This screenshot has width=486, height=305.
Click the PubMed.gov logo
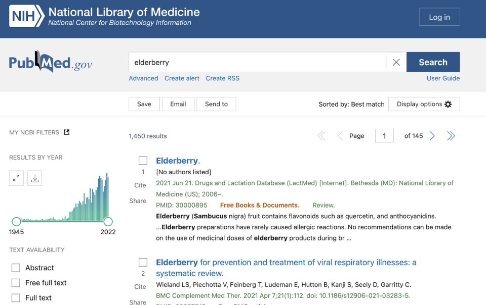pos(51,63)
